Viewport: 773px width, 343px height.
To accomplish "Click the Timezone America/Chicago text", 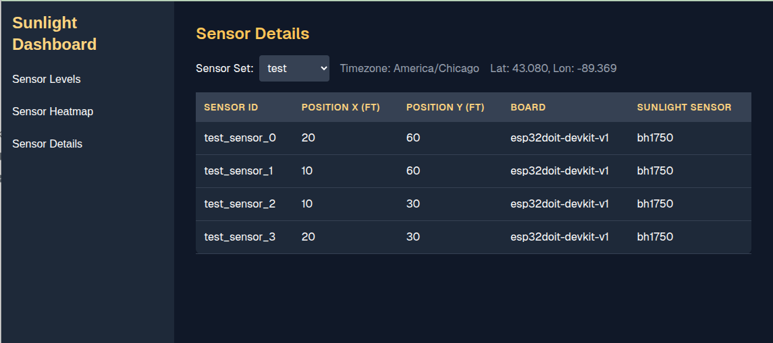I will point(410,69).
